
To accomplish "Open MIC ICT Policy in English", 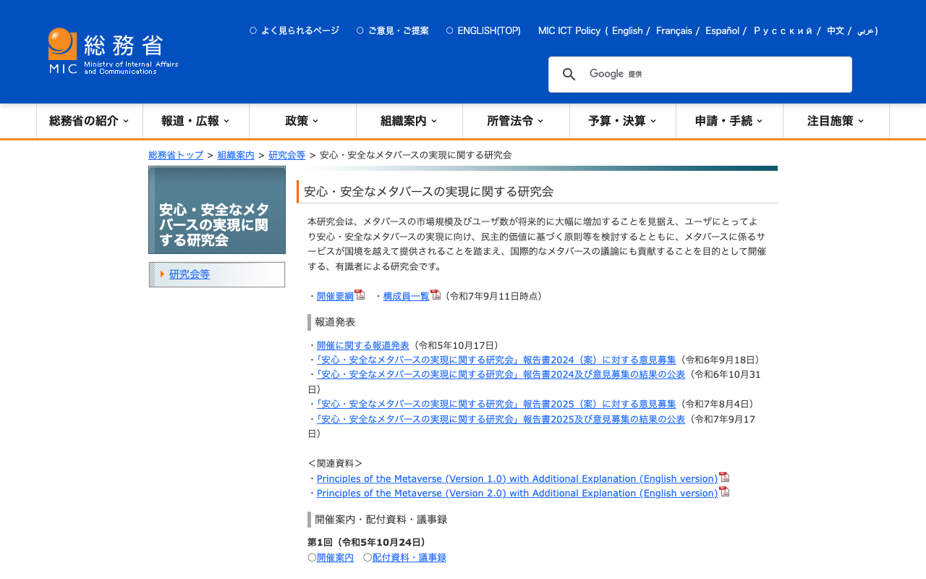I will (627, 30).
